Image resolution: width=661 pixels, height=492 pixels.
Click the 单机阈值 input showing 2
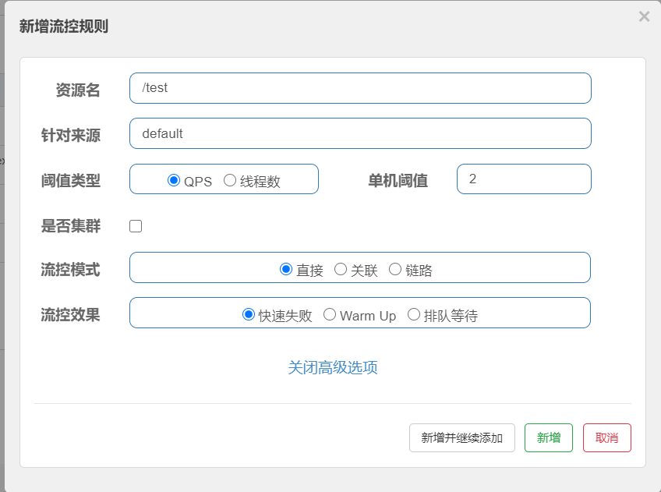[x=524, y=179]
